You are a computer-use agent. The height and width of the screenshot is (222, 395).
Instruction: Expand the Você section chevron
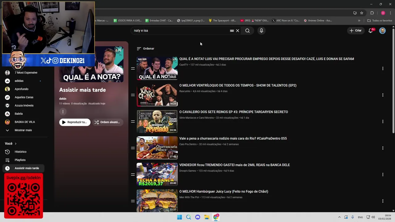click(x=15, y=144)
